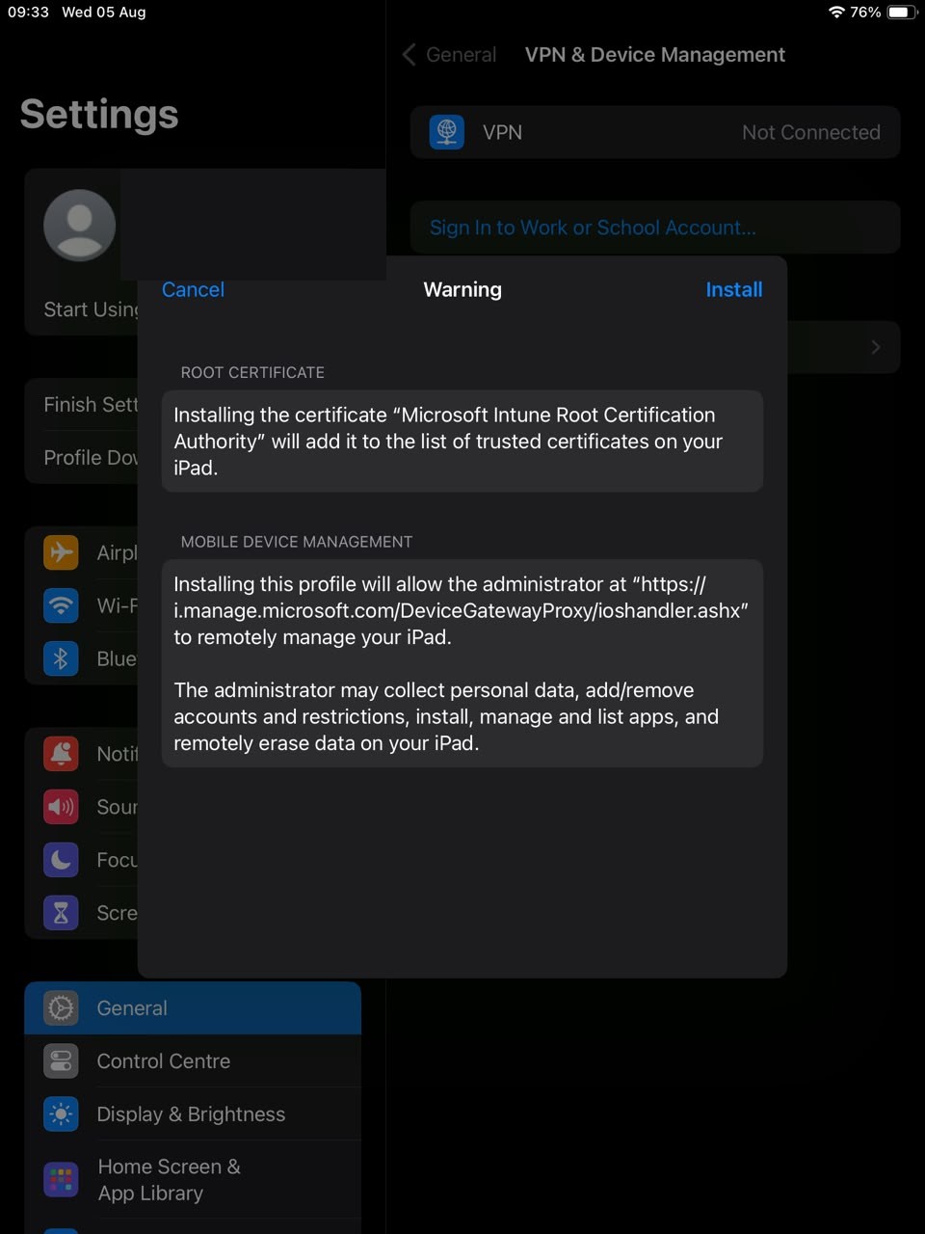Tap the date Wed 05 Aug

click(x=104, y=13)
